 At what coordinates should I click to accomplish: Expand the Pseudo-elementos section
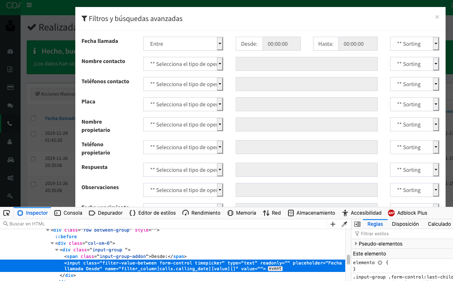click(356, 244)
